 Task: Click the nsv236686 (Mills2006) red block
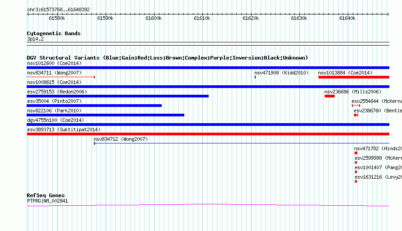pos(330,96)
